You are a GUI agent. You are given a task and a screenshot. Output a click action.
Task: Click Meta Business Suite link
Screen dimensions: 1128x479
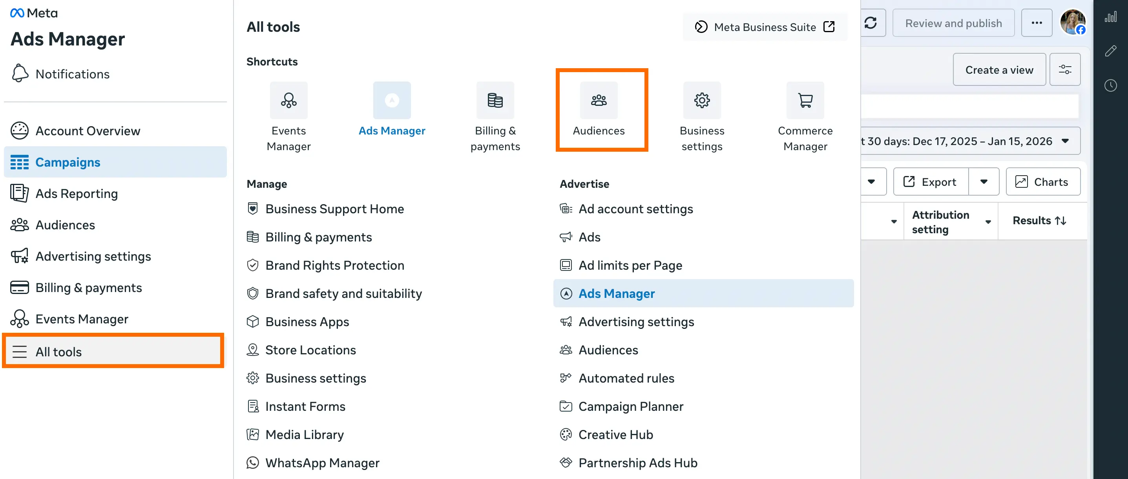coord(765,27)
